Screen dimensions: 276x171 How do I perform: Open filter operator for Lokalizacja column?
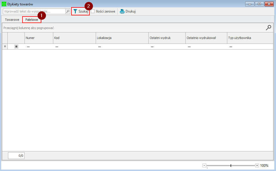[99, 47]
